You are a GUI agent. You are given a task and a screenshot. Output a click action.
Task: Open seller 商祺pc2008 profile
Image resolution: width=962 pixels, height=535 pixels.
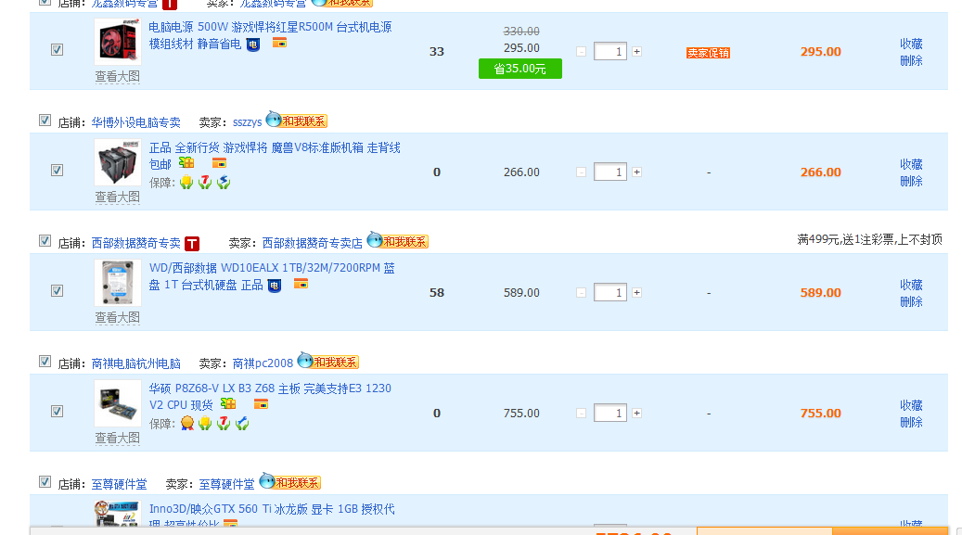[x=263, y=363]
